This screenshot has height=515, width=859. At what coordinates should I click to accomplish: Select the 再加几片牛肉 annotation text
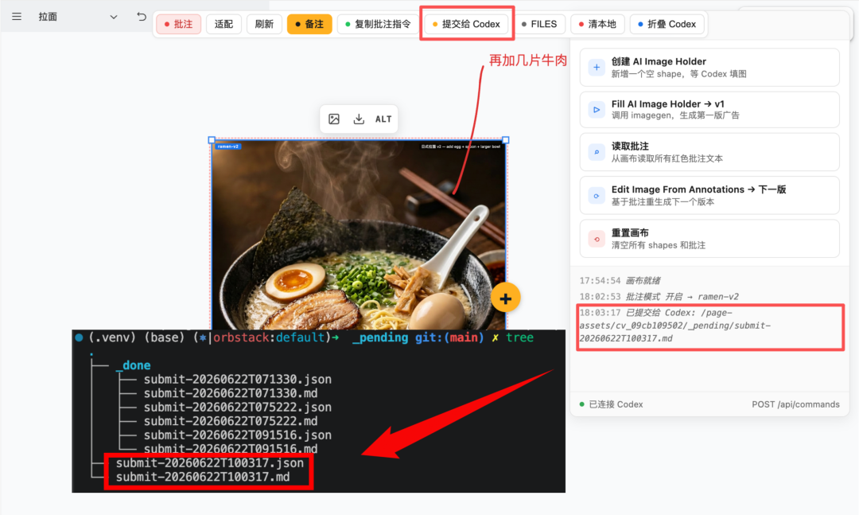[527, 60]
